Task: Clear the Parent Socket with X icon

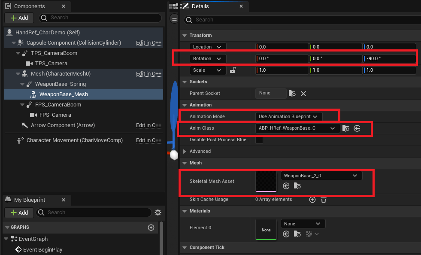Action: click(x=303, y=93)
